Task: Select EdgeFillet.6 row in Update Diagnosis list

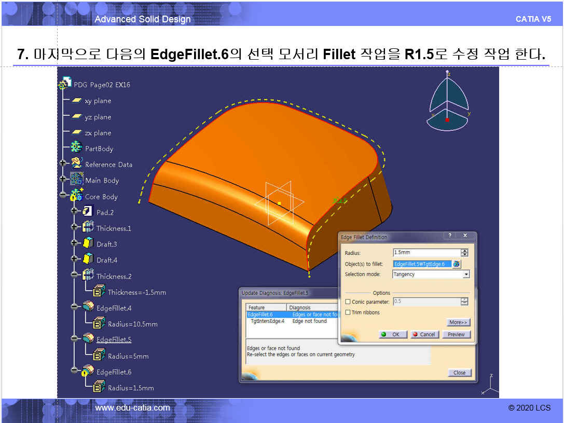Action: [260, 315]
